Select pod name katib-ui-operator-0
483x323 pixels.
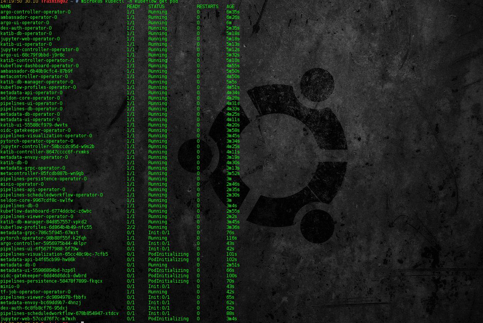[26, 44]
